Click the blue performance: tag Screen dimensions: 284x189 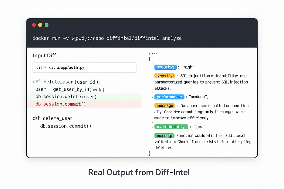click(169, 97)
